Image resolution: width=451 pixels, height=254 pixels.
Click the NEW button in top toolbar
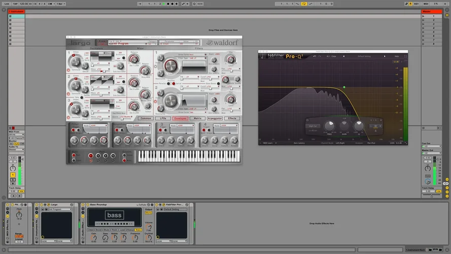pyautogui.click(x=200, y=4)
